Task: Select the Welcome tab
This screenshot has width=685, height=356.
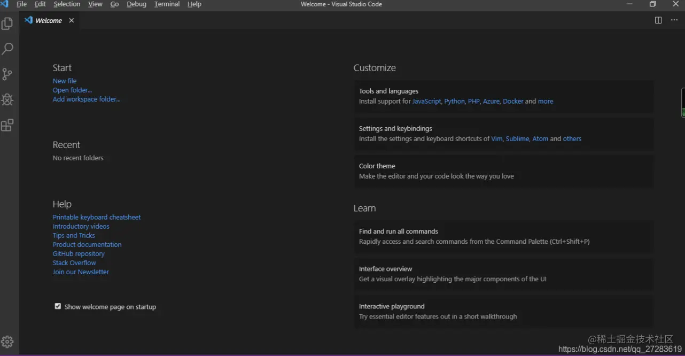Action: pos(49,20)
